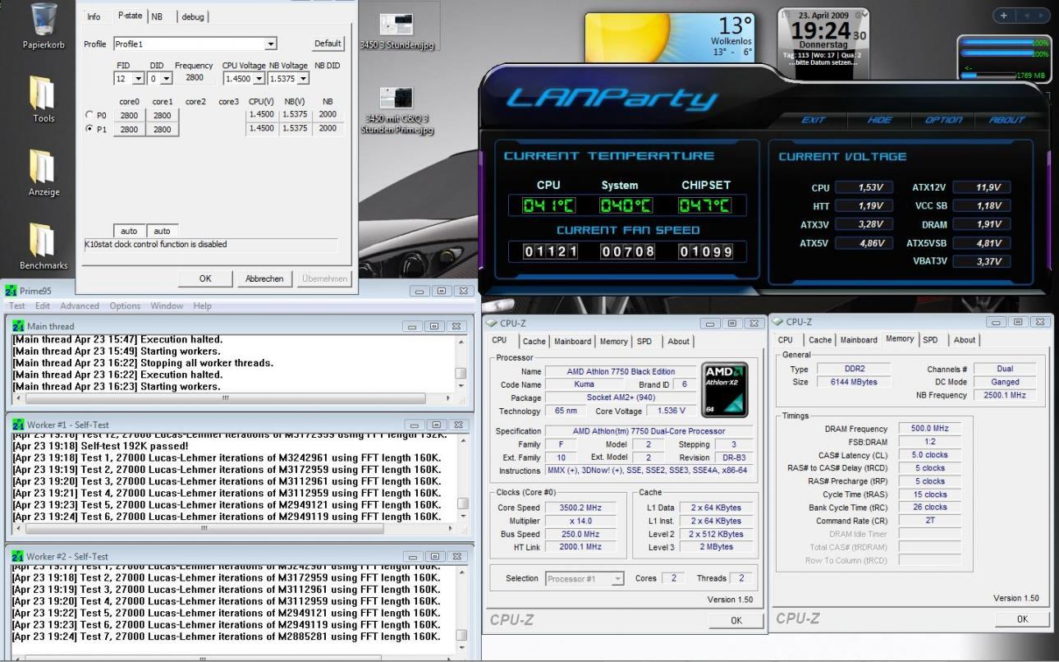The image size is (1059, 662).
Task: Open the Anzeige desktop folder
Action: [x=44, y=173]
